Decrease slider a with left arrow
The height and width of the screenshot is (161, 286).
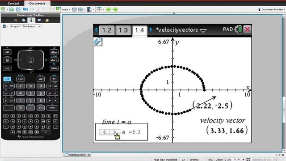[x=104, y=132]
